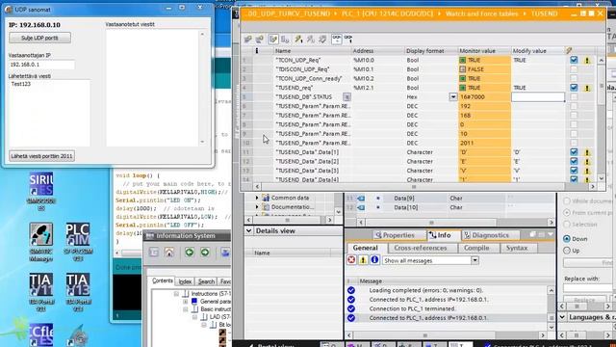Click the Monitor once glasses icon
616x347 pixels.
pyautogui.click(x=348, y=39)
